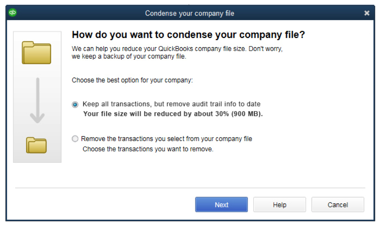The width and height of the screenshot is (380, 227).
Task: Click the large folder icon at top
Action: point(37,52)
